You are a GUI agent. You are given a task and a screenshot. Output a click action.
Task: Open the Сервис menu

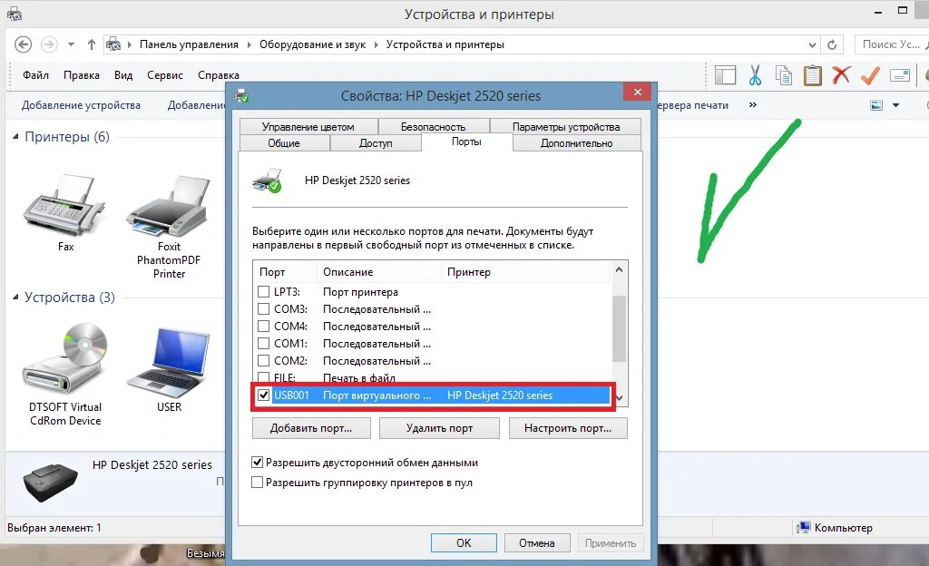coord(165,75)
